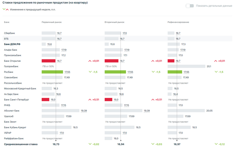The image size is (234, 150).
Task: Click green down arrow for Росбанк, Рефинансирование
Action: [216, 72]
